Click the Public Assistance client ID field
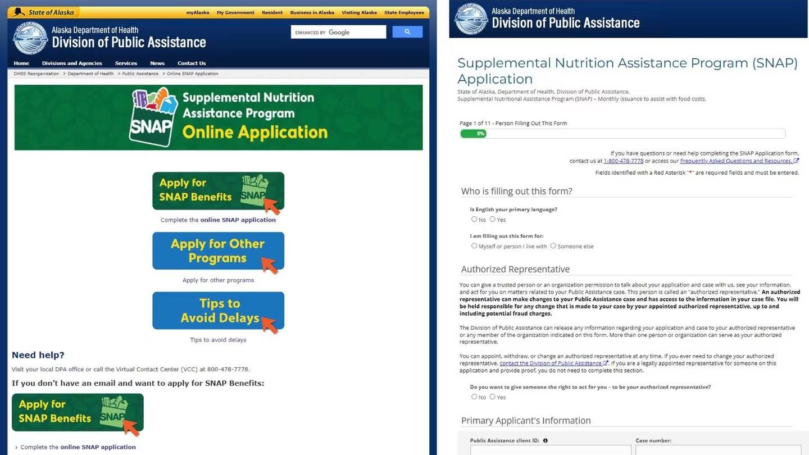The height and width of the screenshot is (455, 809). (x=551, y=451)
